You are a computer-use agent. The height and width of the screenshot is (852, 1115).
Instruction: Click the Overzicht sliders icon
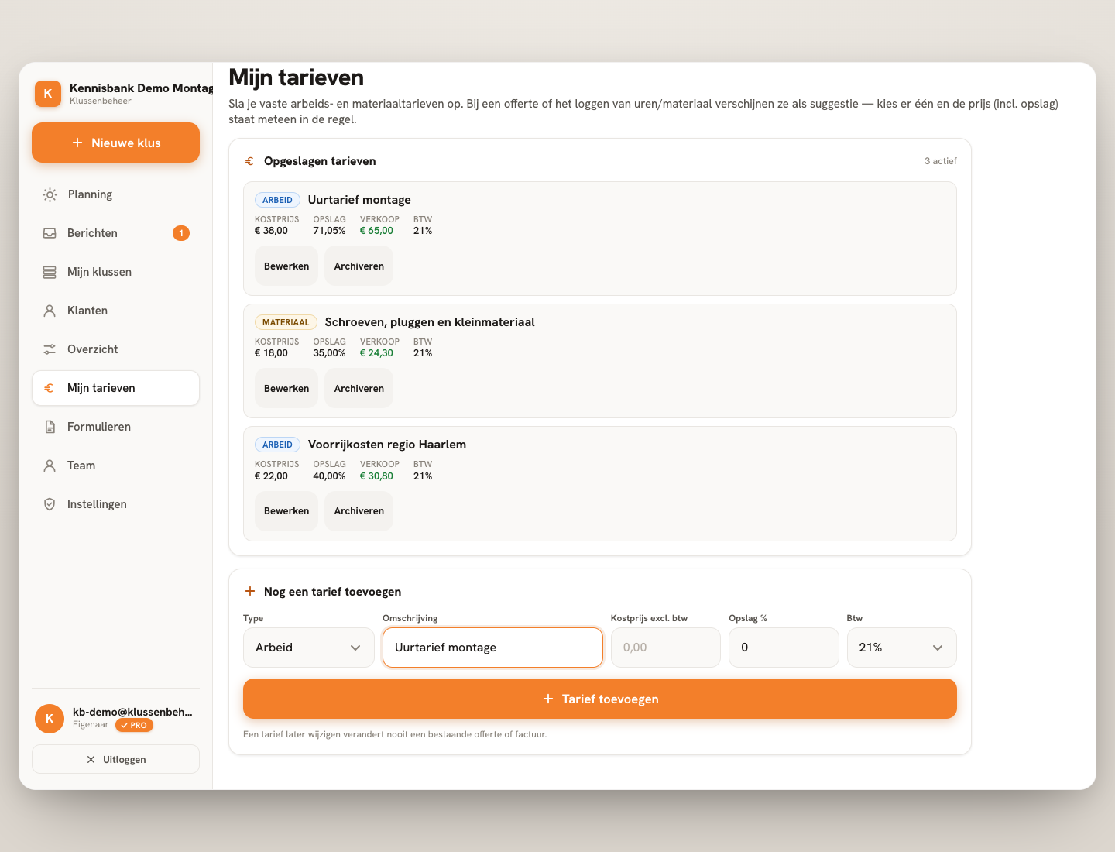[50, 349]
